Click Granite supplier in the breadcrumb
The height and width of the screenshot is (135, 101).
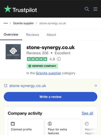tap(23, 23)
